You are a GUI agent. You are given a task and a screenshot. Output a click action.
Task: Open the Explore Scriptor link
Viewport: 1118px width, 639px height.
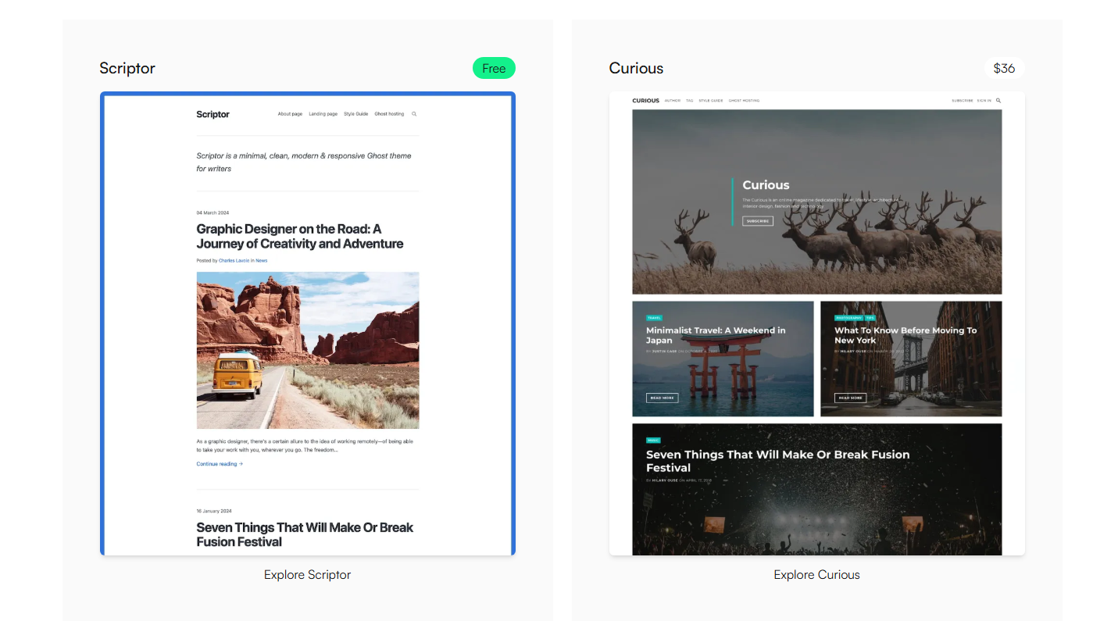307,575
